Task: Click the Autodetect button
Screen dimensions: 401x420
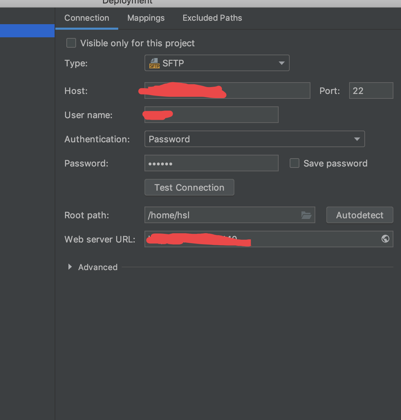Action: click(360, 215)
